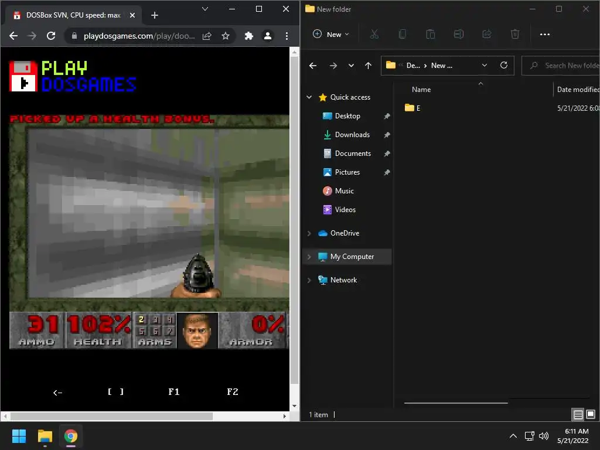
Task: Bookmark this page with star icon
Action: point(226,36)
